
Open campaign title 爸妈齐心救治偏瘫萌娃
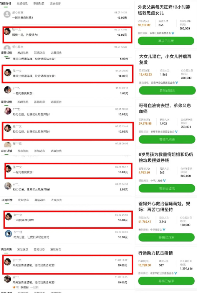coord(164,207)
